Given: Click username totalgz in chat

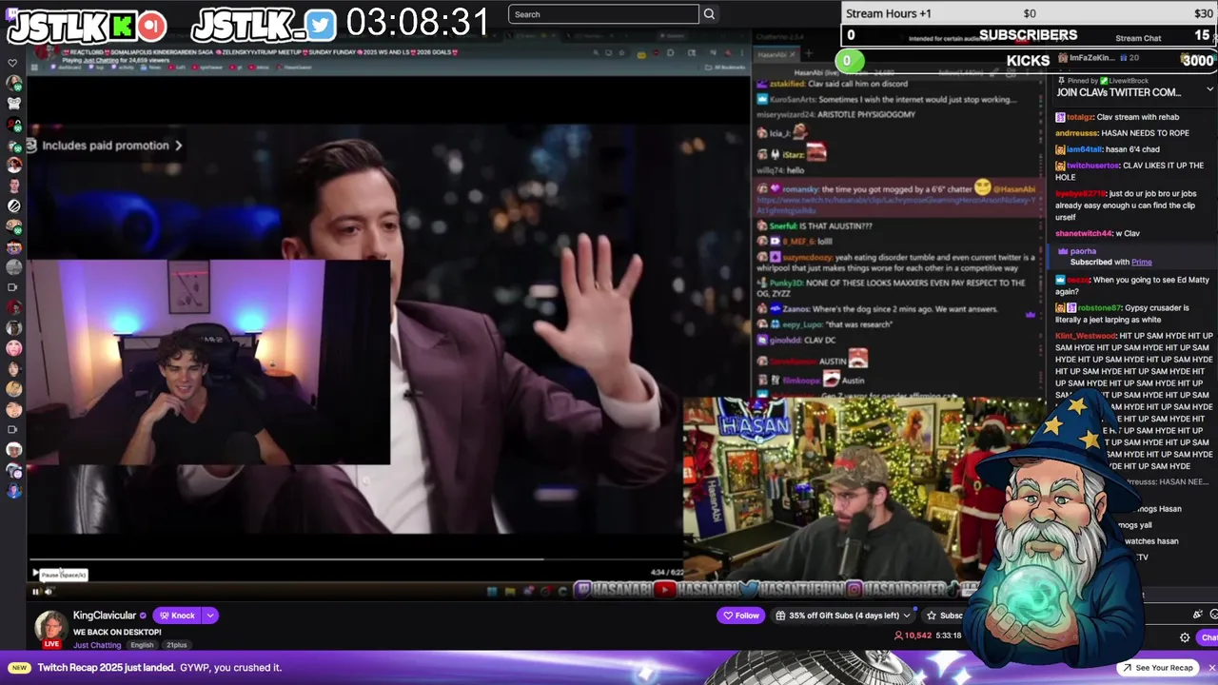Looking at the screenshot, I should (1080, 117).
